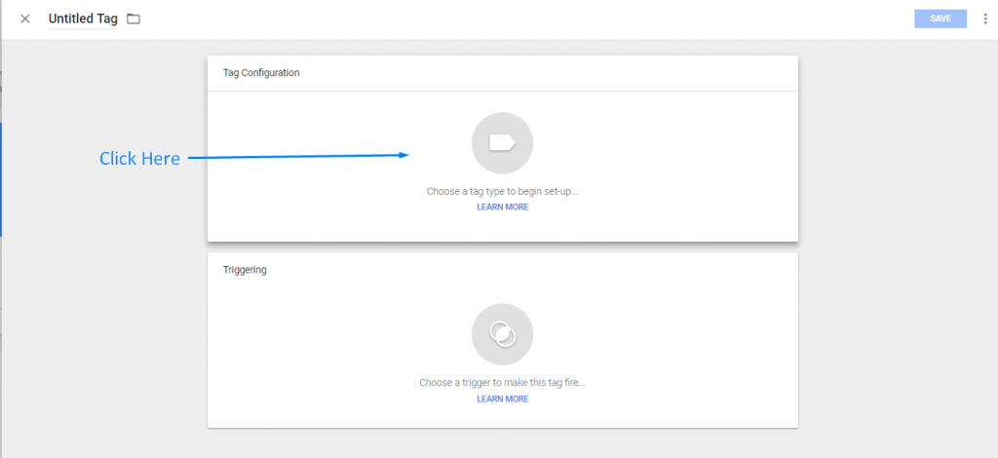Click the Triggering heading
The width and height of the screenshot is (998, 458).
[x=245, y=270]
